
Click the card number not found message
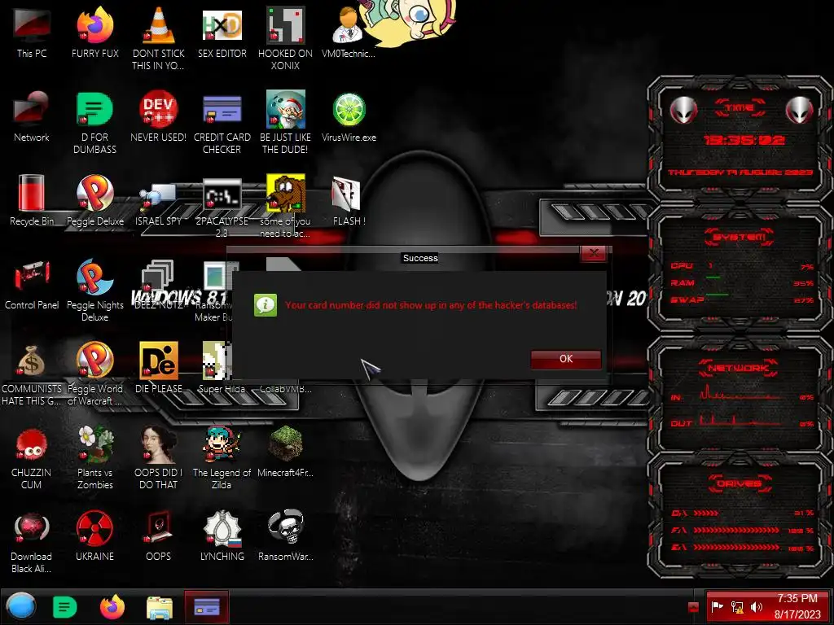pyautogui.click(x=431, y=305)
